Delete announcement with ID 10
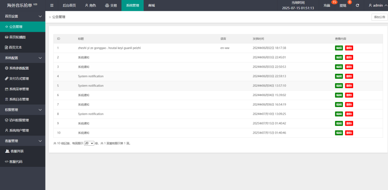This screenshot has height=190, width=388. pos(349,133)
